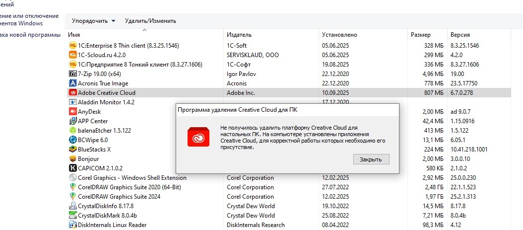Open the install new program link

30,35
